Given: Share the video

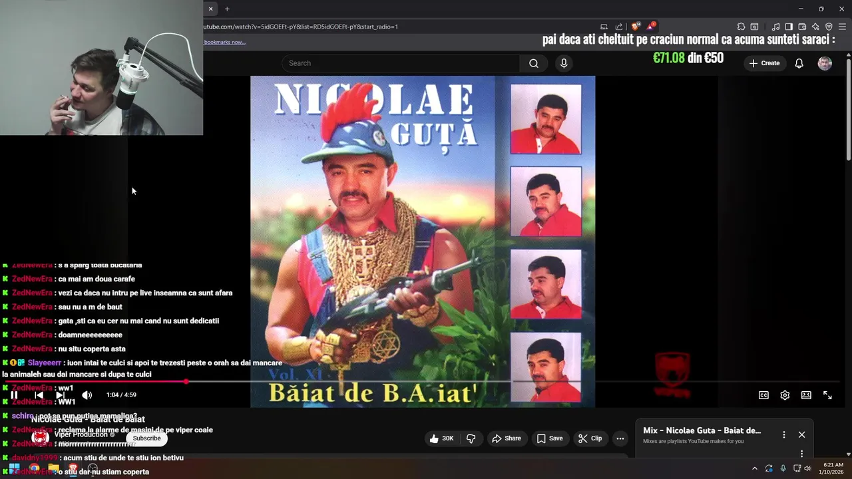Looking at the screenshot, I should [507, 438].
